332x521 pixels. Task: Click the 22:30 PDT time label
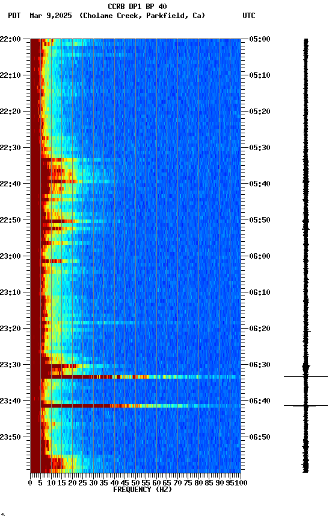pyautogui.click(x=10, y=148)
